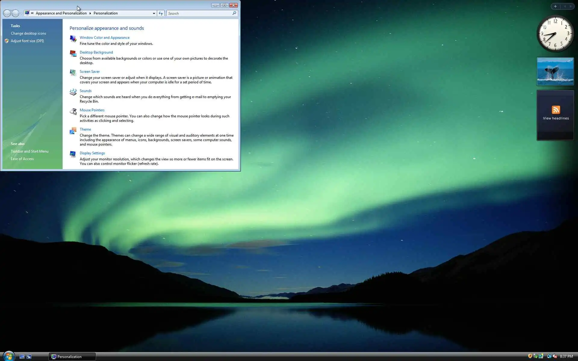Click the Theme icon

pyautogui.click(x=73, y=131)
